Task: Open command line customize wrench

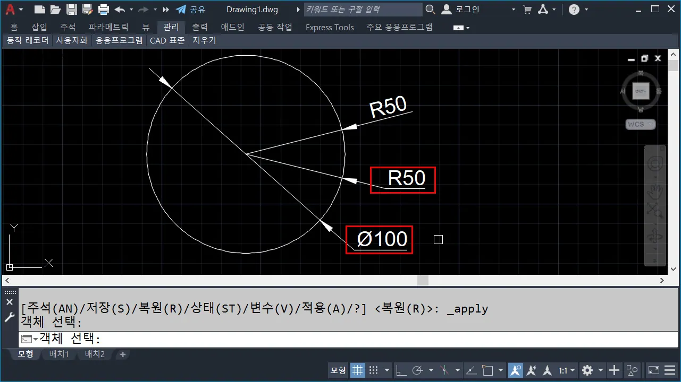Action: (x=9, y=317)
